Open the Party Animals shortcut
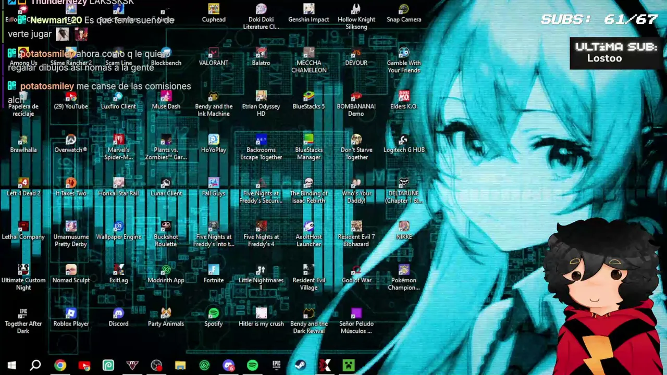This screenshot has width=667, height=375. pos(166,318)
